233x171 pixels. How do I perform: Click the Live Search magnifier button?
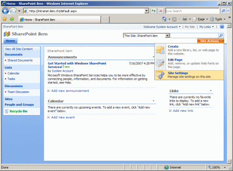(223, 11)
